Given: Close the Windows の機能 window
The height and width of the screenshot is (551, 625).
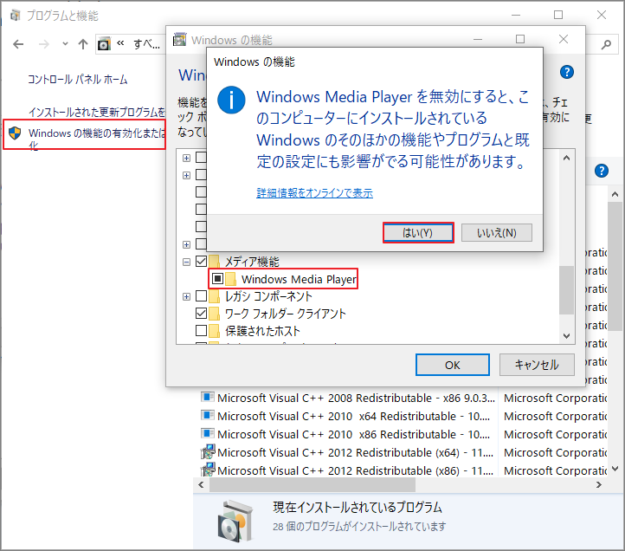Looking at the screenshot, I should pos(564,39).
